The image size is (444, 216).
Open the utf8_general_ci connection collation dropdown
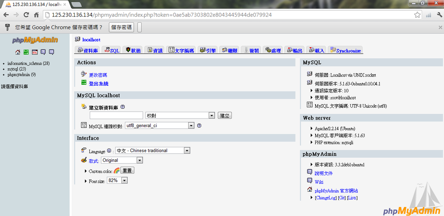[160, 126]
